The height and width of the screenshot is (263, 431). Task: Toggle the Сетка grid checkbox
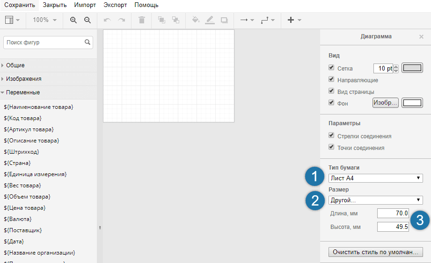[x=332, y=68]
